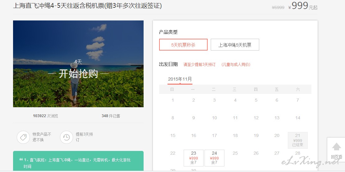Click the 特卖产品不退不换 notice text

tap(42, 137)
